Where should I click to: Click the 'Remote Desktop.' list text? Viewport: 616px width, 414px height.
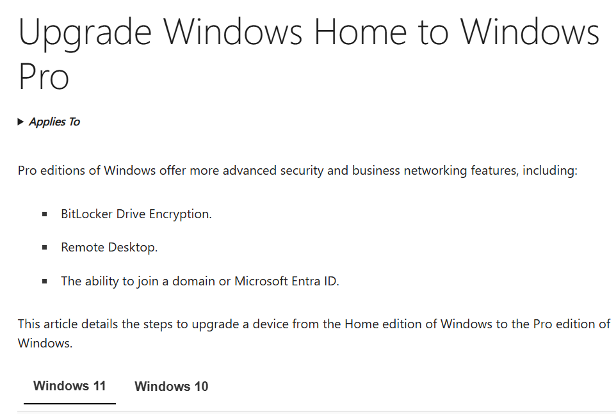pyautogui.click(x=109, y=248)
